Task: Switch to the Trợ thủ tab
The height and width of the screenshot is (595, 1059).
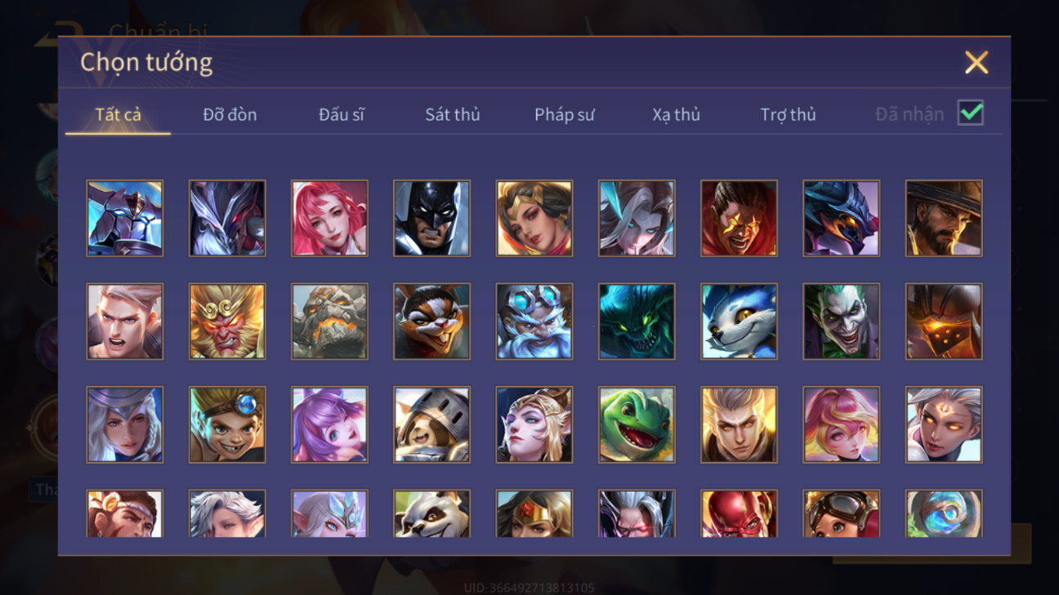Action: [x=788, y=114]
